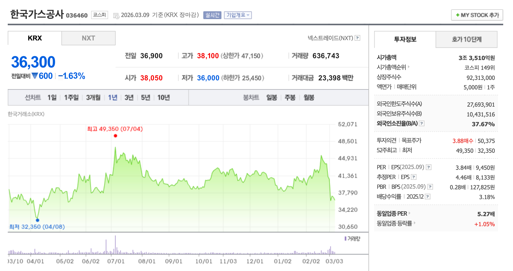The height and width of the screenshot is (271, 513).
Task: Click the 실시간 badge button
Action: point(212,15)
